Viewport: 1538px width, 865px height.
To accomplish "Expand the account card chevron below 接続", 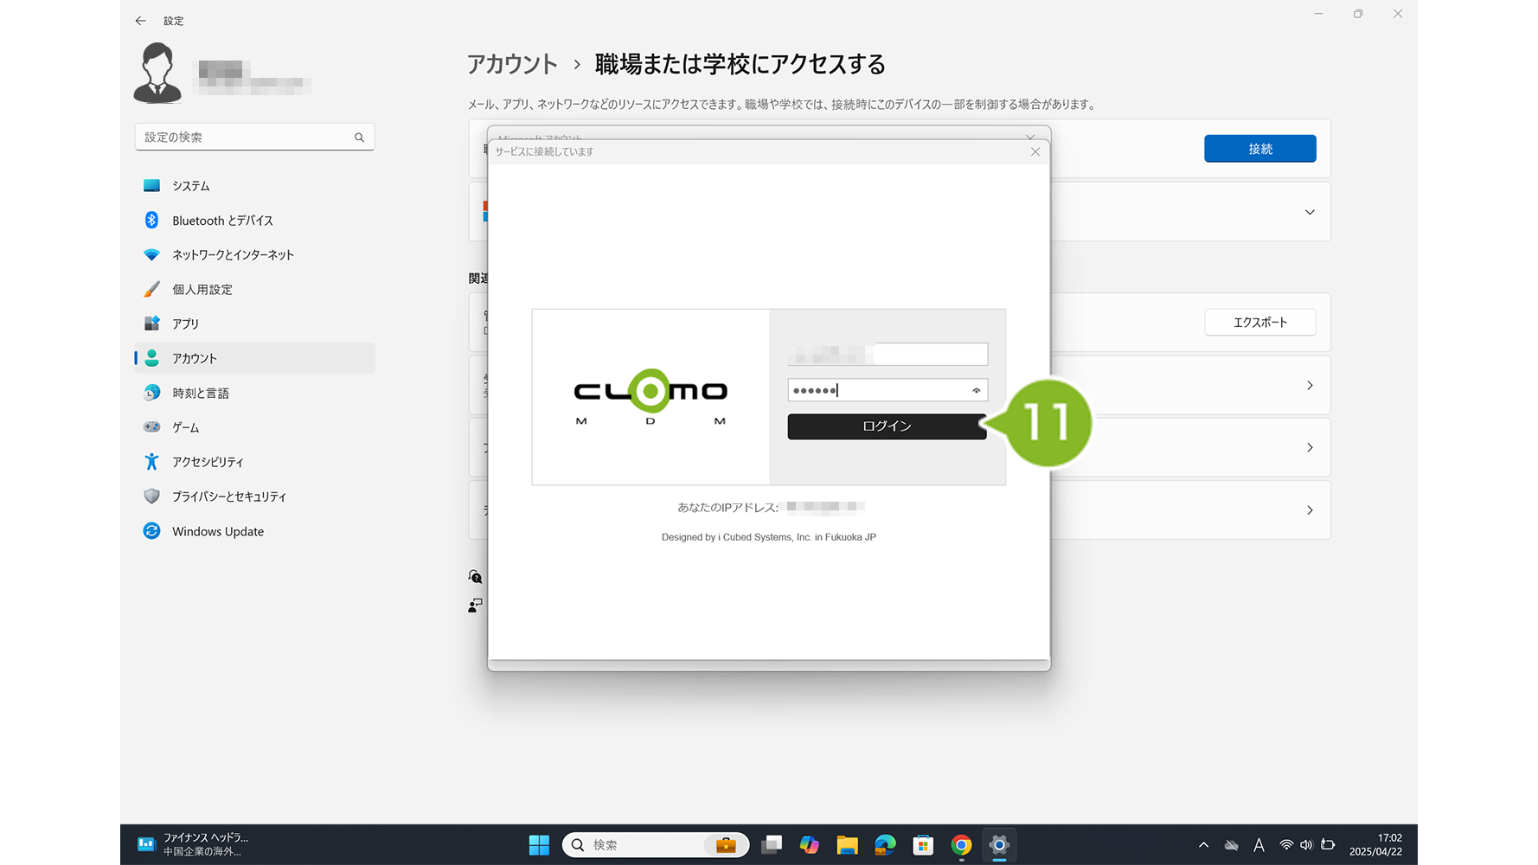I will [1310, 212].
